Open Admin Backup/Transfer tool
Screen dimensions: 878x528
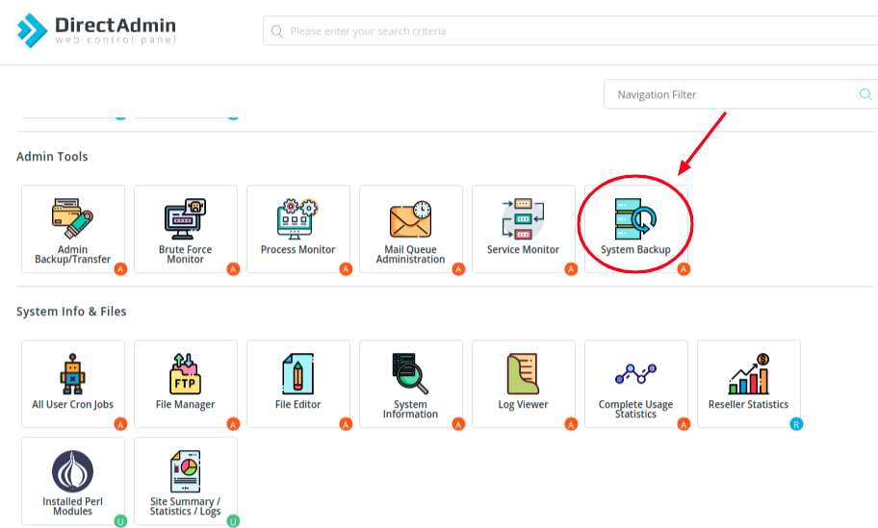tap(73, 229)
